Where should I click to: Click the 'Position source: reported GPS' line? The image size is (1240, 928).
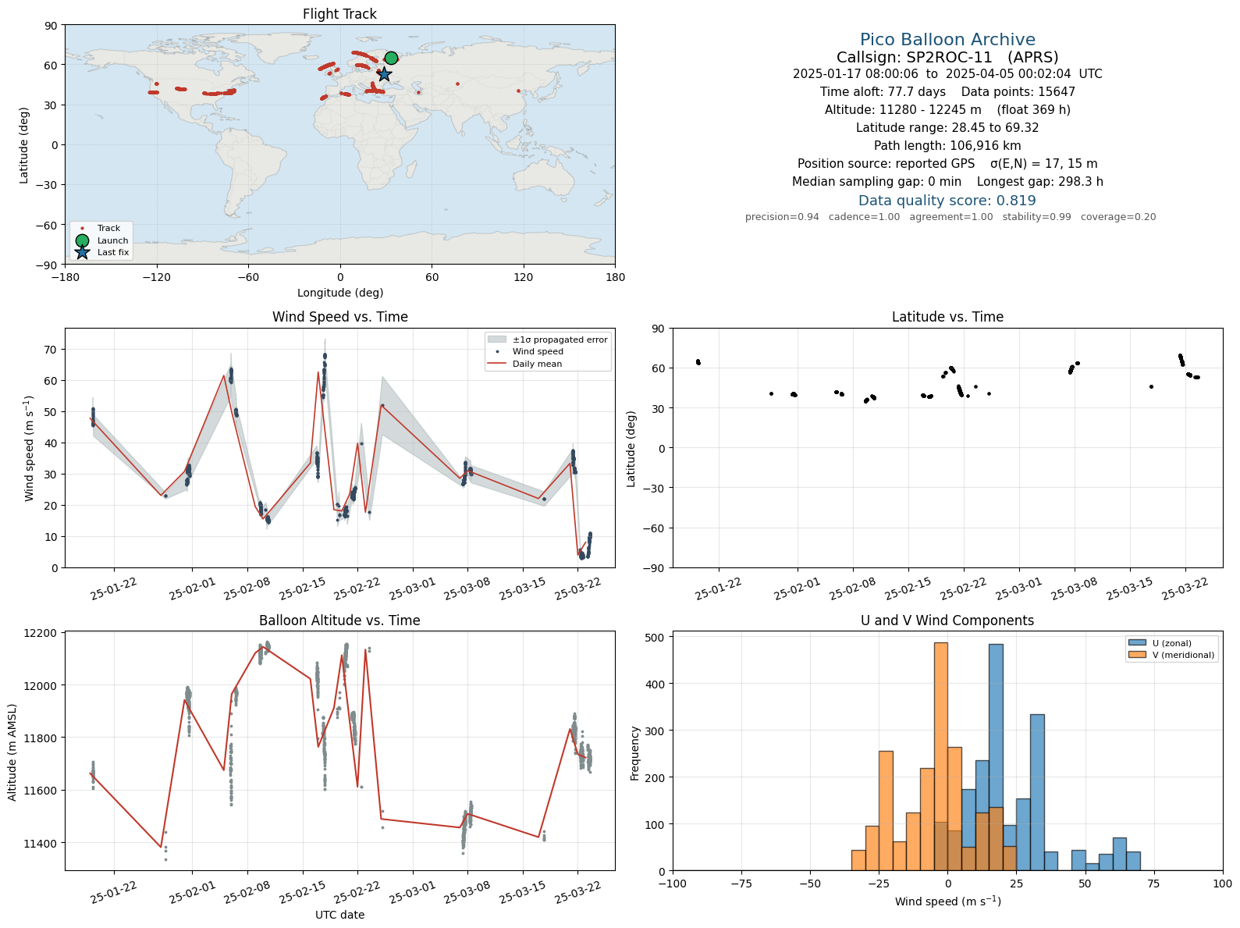(x=947, y=164)
